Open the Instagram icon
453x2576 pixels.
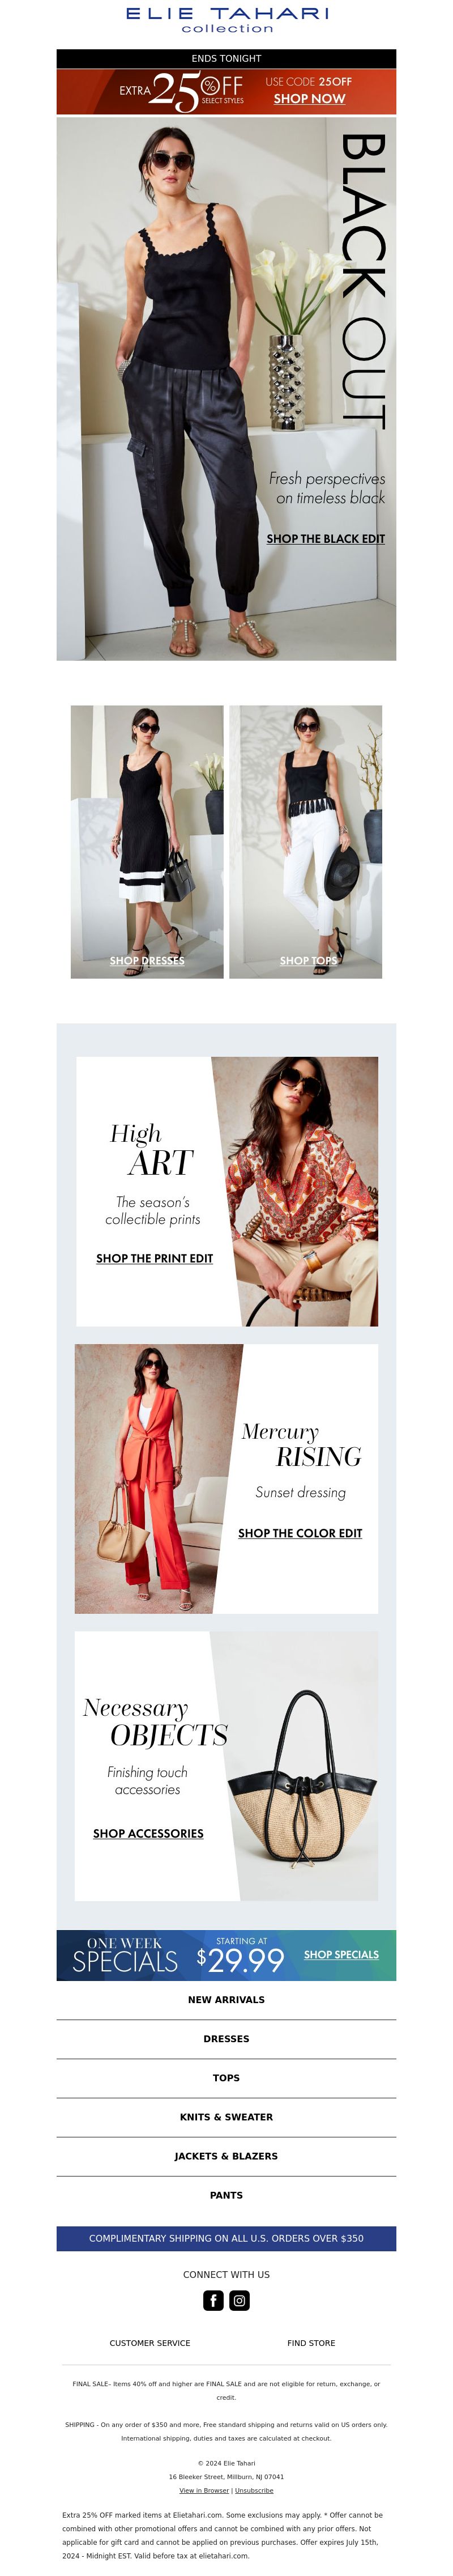click(240, 2301)
